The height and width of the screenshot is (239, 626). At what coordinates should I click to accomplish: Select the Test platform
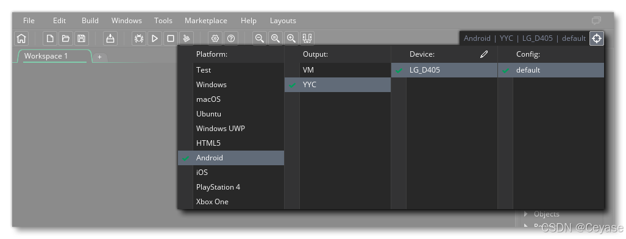tap(231, 70)
